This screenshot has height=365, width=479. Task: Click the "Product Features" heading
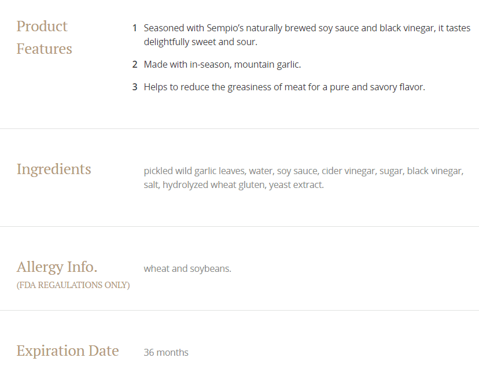point(44,38)
